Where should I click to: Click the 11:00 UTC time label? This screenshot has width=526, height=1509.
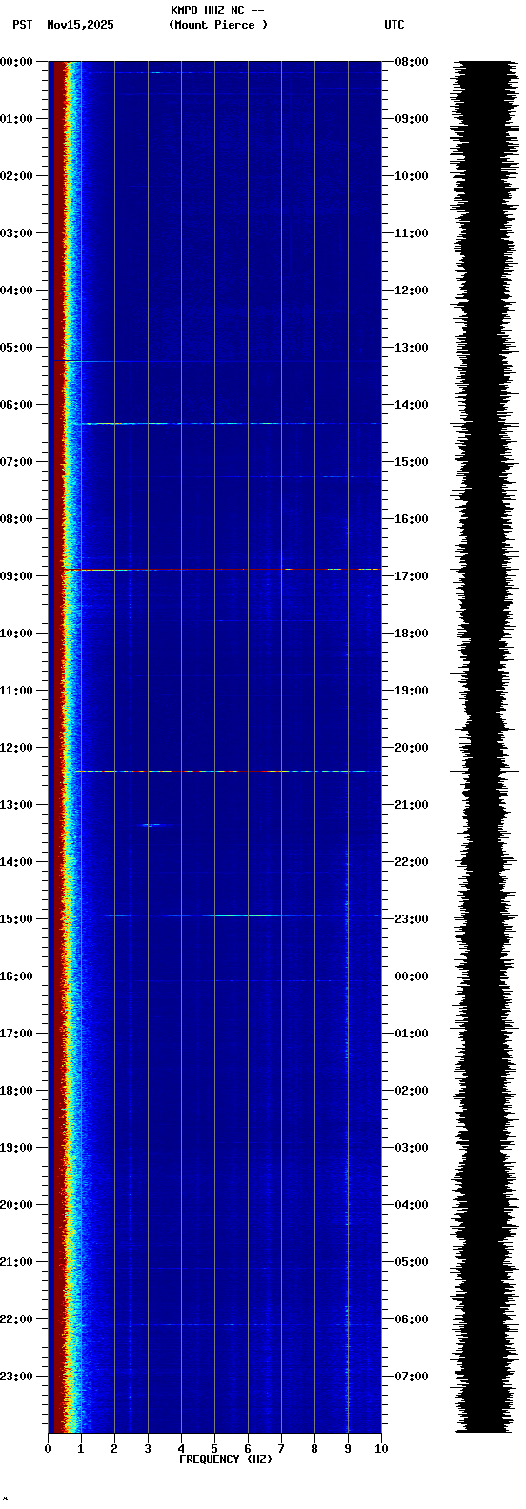click(x=412, y=233)
